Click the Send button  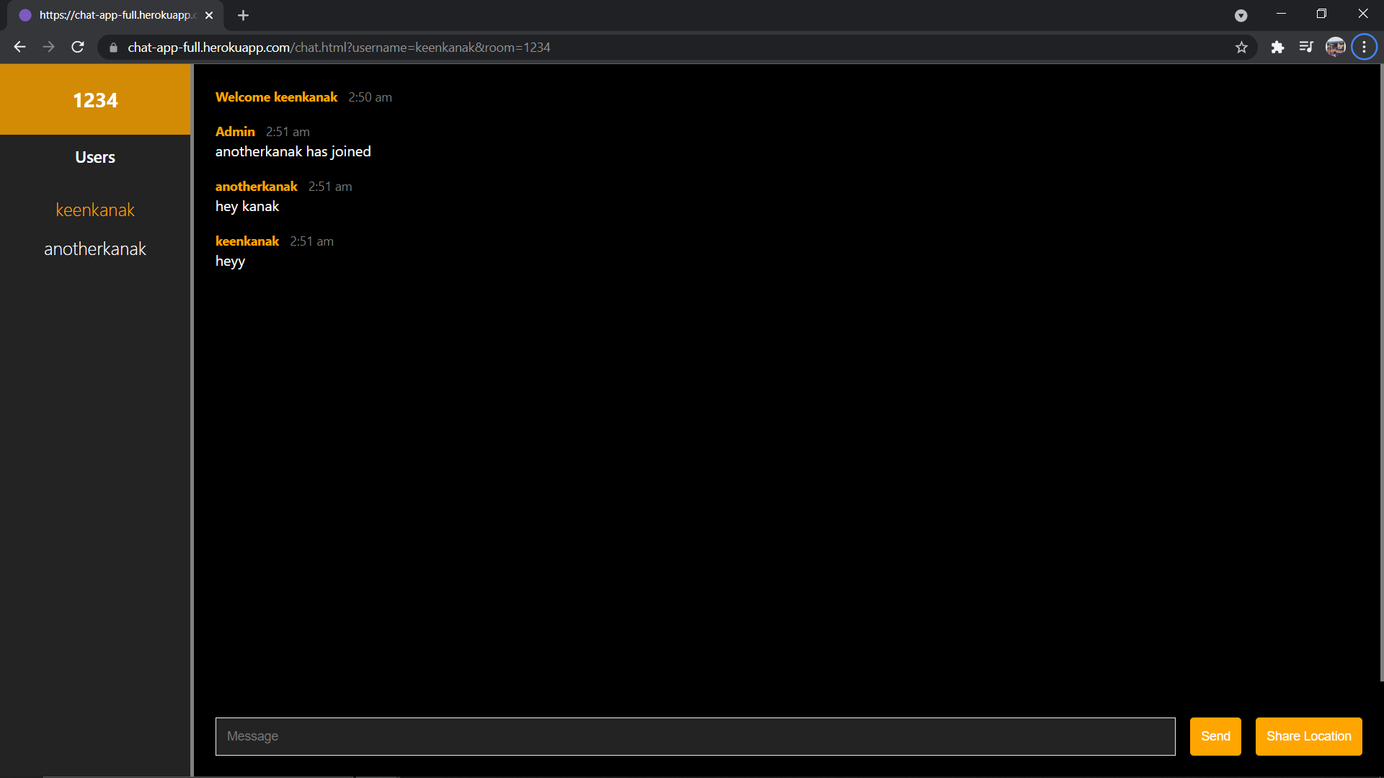click(x=1215, y=736)
